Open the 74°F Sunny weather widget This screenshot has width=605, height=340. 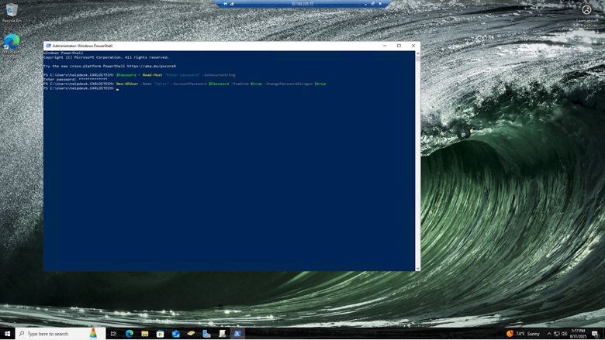[x=524, y=334]
